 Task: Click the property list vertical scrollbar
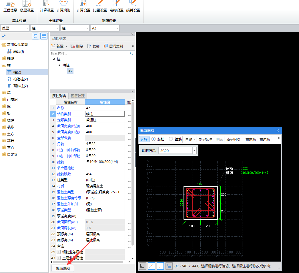133,174
